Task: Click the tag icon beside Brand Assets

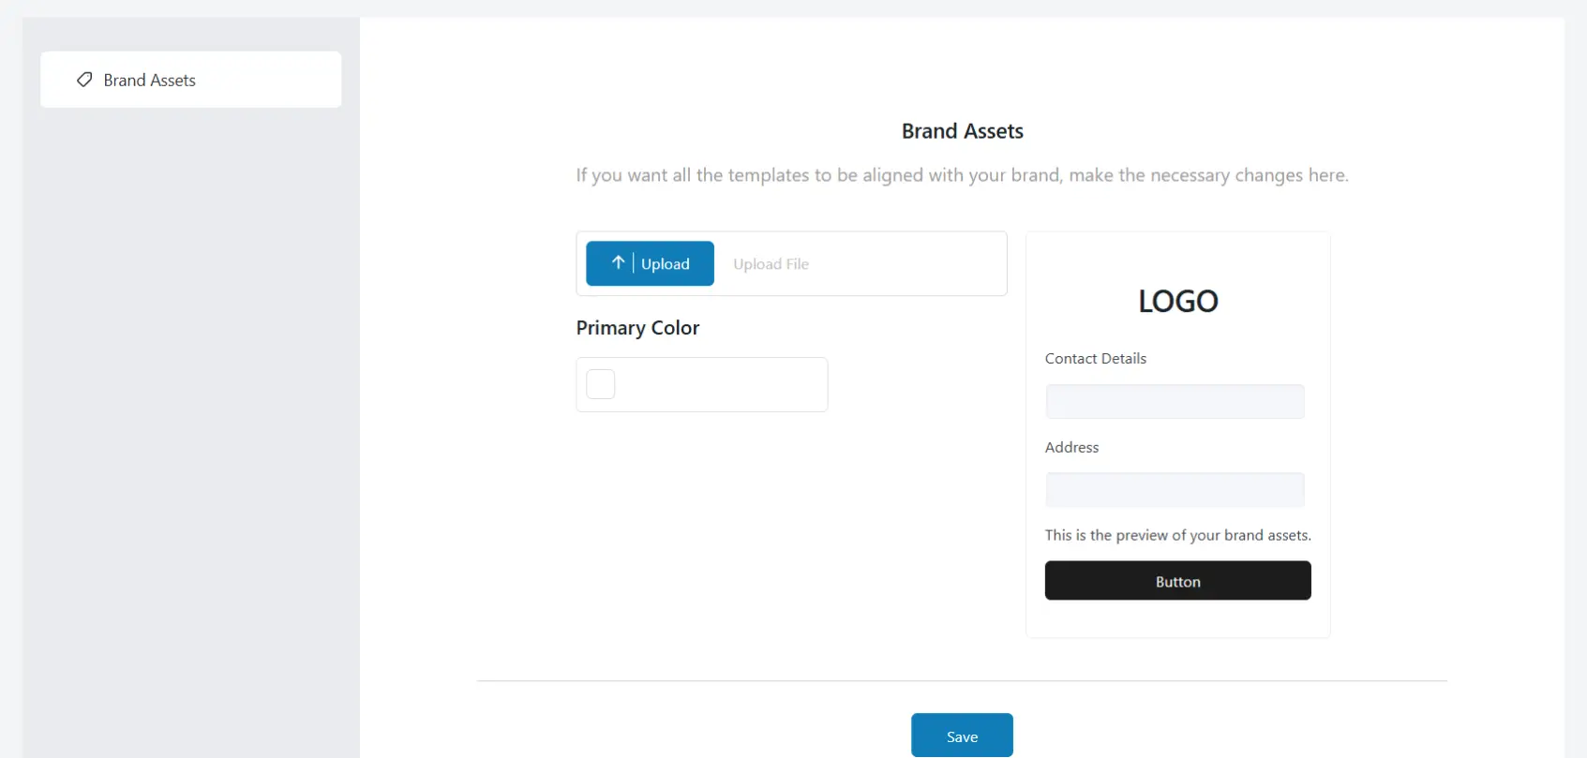Action: 84,80
